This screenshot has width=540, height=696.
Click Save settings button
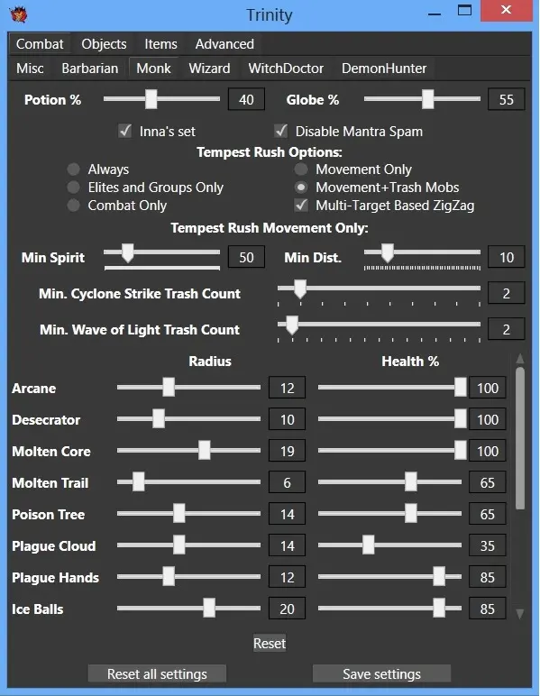pos(381,673)
